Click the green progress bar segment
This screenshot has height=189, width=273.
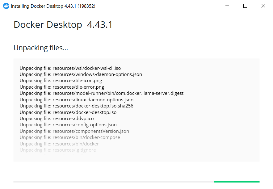pyautogui.click(x=236, y=182)
